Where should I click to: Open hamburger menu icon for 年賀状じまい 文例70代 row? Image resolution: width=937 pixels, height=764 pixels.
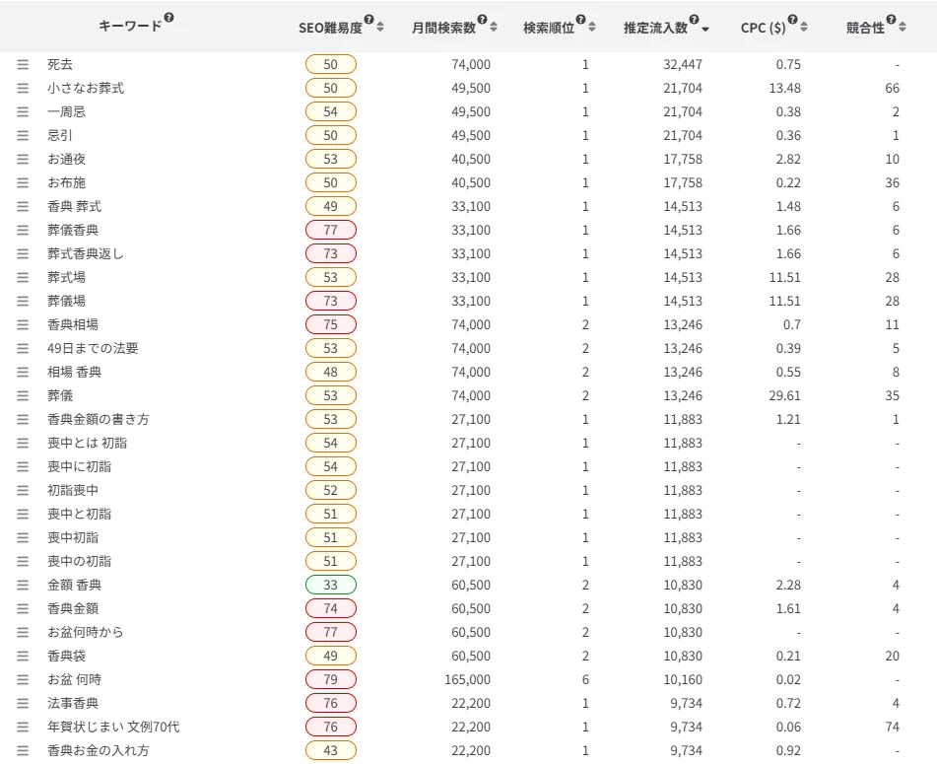[23, 727]
